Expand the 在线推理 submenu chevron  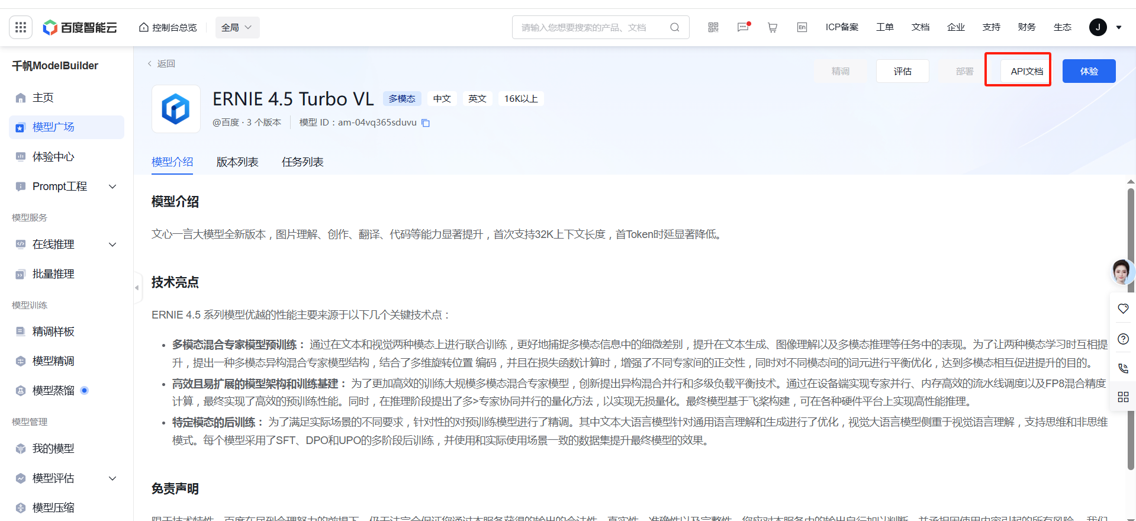112,245
